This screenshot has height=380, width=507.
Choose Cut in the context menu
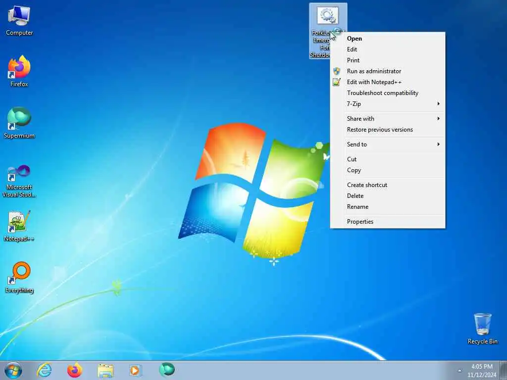pos(388,159)
